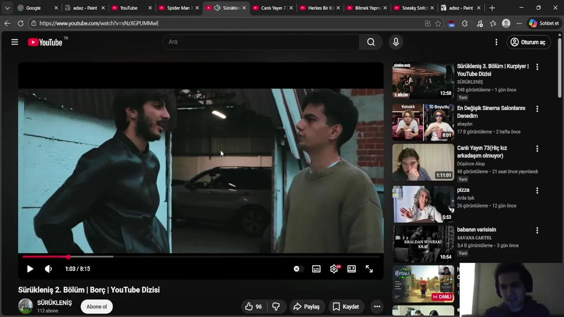The height and width of the screenshot is (317, 564).
Task: Open player settings gear
Action: [x=334, y=269]
